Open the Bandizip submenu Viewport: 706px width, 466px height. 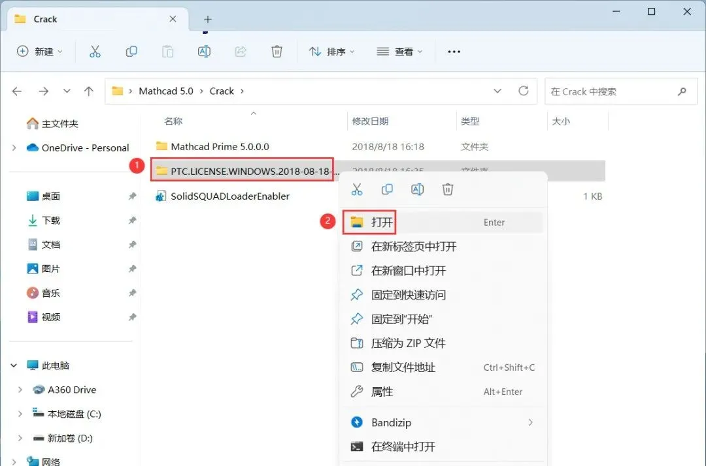pos(443,422)
